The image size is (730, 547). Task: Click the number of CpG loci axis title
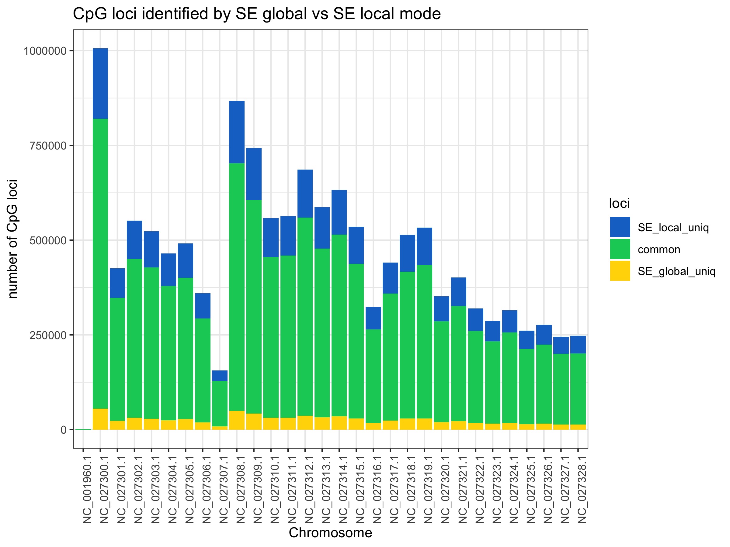point(12,239)
